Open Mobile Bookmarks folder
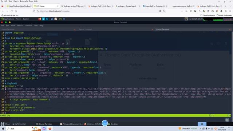The width and height of the screenshot is (233, 131). pos(224,15)
